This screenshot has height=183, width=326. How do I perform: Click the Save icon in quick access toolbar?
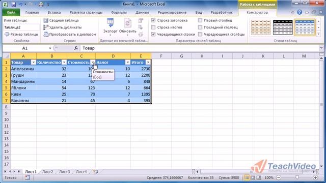coord(14,4)
